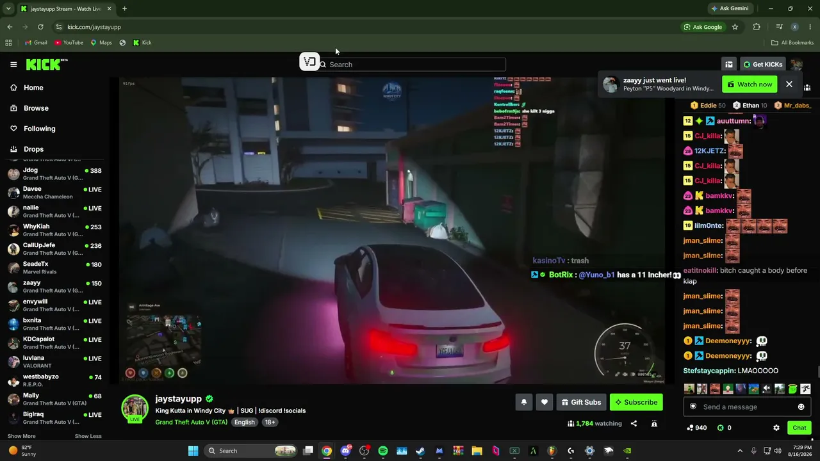
Task: Open Mally channel in sidebar
Action: (x=54, y=400)
